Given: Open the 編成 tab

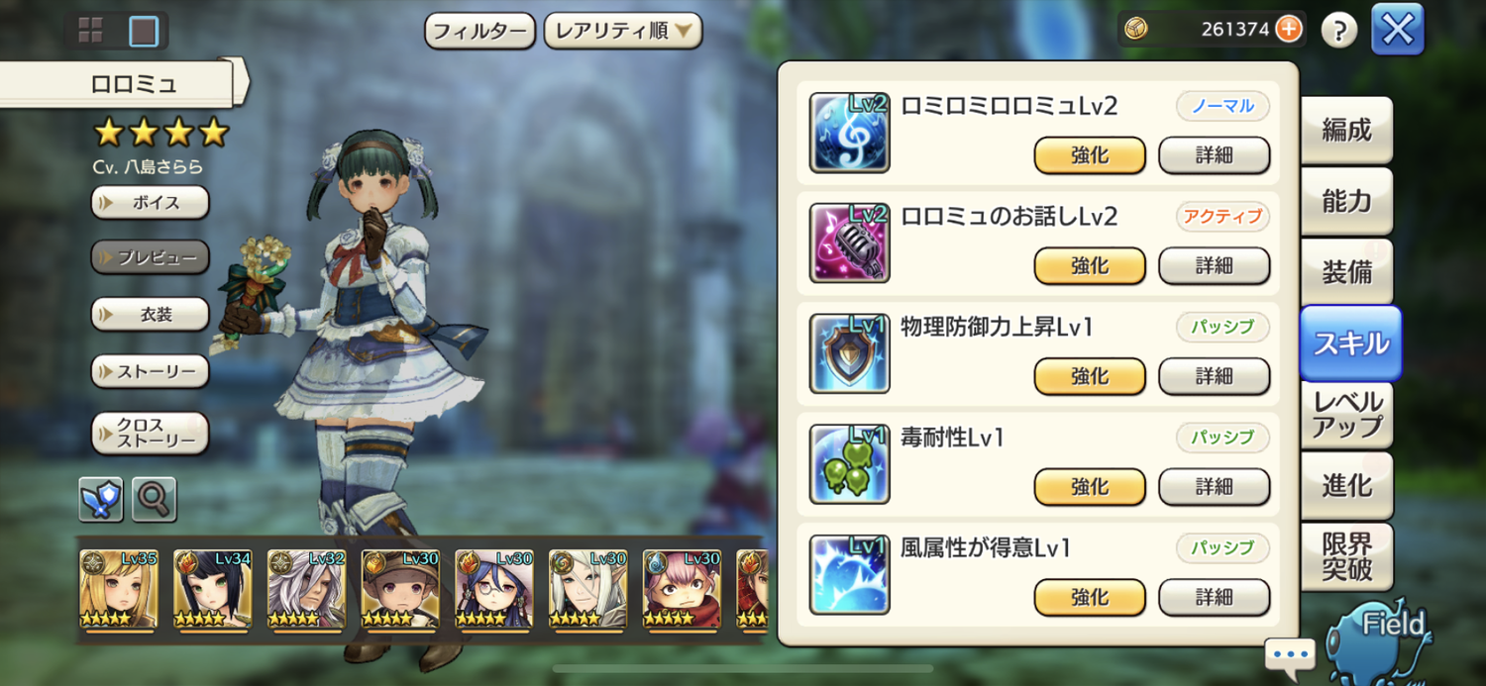Looking at the screenshot, I should tap(1346, 130).
